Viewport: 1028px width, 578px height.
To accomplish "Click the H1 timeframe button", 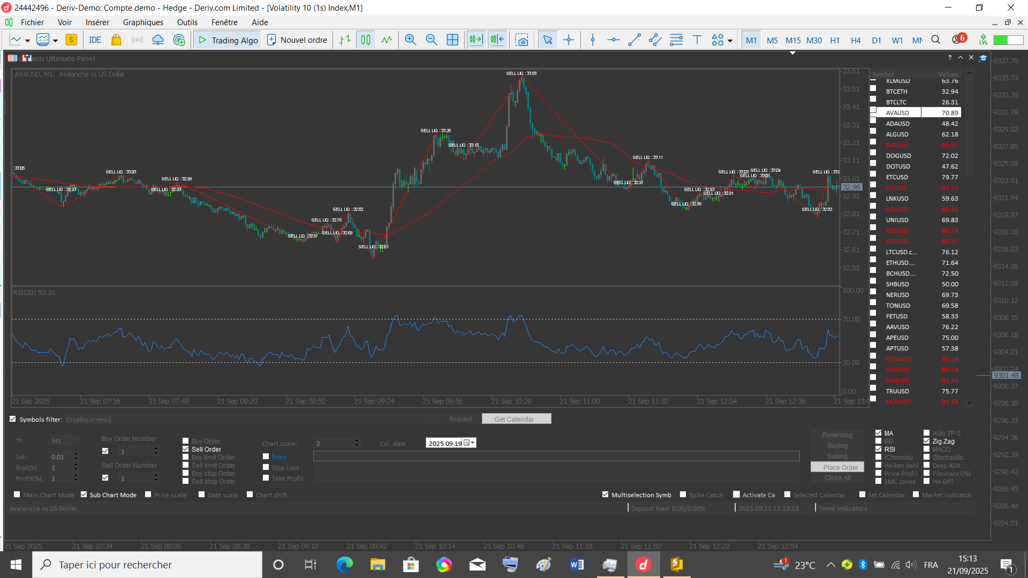I will pos(835,41).
